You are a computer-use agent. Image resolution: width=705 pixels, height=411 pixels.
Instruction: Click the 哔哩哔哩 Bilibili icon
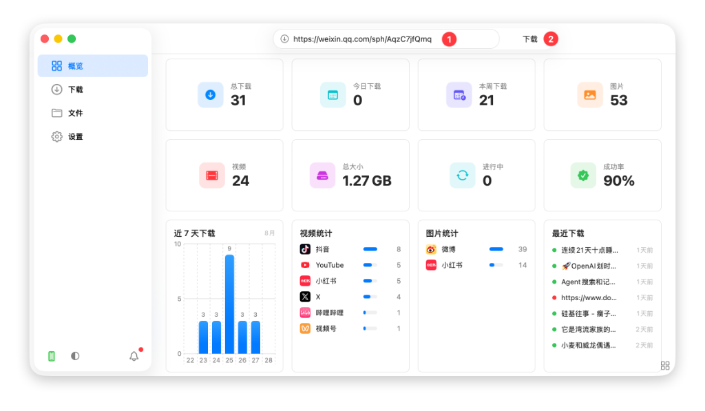pyautogui.click(x=305, y=313)
